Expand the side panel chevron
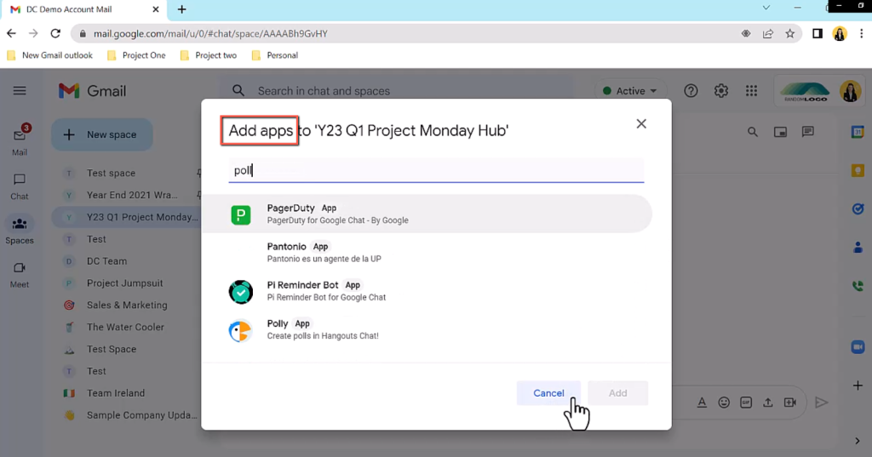Screen dimensions: 872x457 pyautogui.click(x=858, y=441)
